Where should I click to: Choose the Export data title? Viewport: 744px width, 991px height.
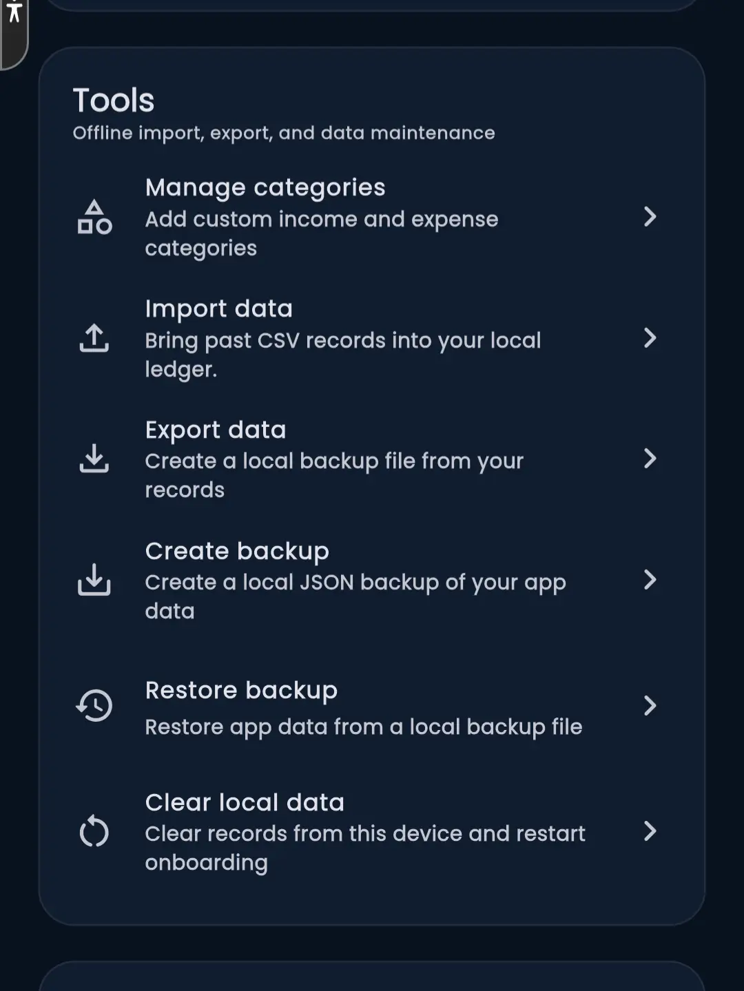tap(216, 430)
